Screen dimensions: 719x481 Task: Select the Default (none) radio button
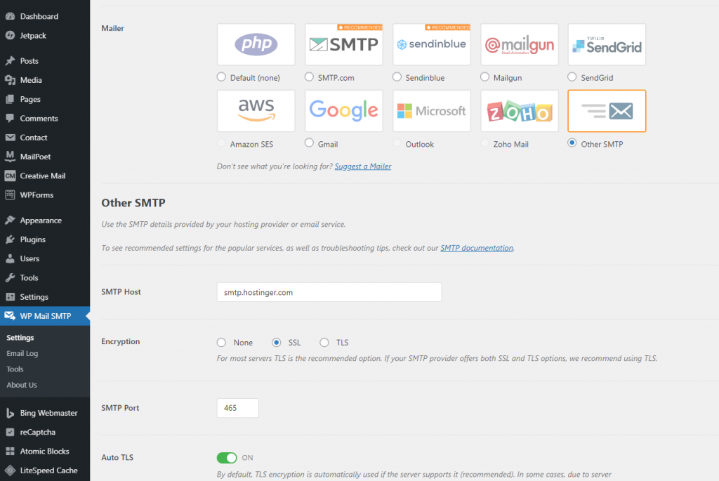pos(221,77)
